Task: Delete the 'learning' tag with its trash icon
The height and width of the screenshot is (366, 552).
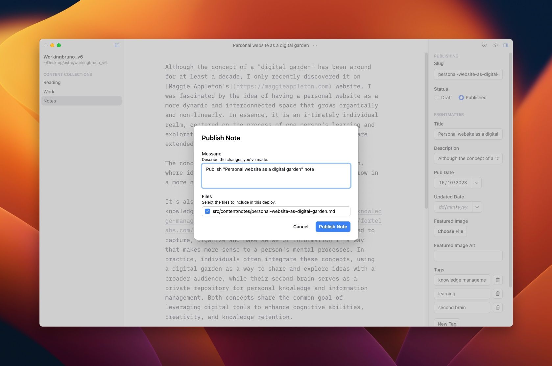Action: [x=498, y=294]
